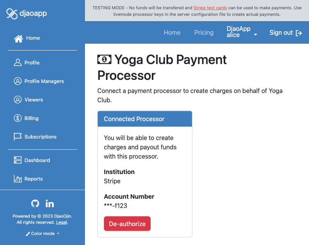The image size is (309, 245).
Task: Select Reports label in sidebar
Action: pos(34,179)
